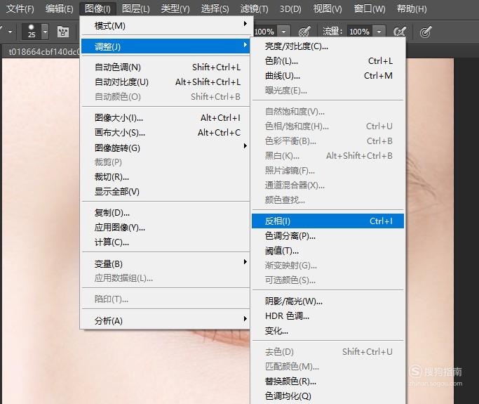Viewport: 479px width, 404px height.
Task: Select the 调整(J) menu entry
Action: pyautogui.click(x=166, y=46)
